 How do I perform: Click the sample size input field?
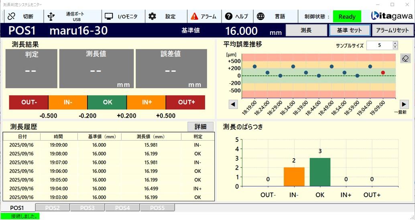(x=379, y=45)
